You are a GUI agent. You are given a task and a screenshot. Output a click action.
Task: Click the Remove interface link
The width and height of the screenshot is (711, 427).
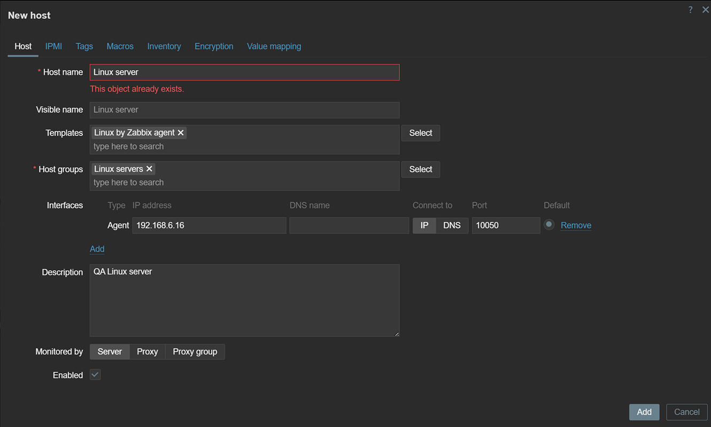(576, 225)
